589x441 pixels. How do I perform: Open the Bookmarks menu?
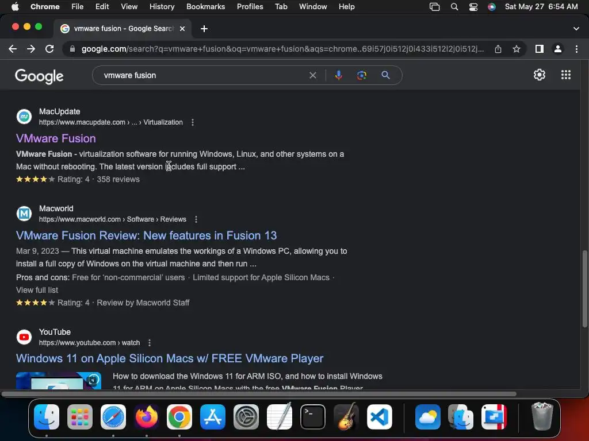205,7
